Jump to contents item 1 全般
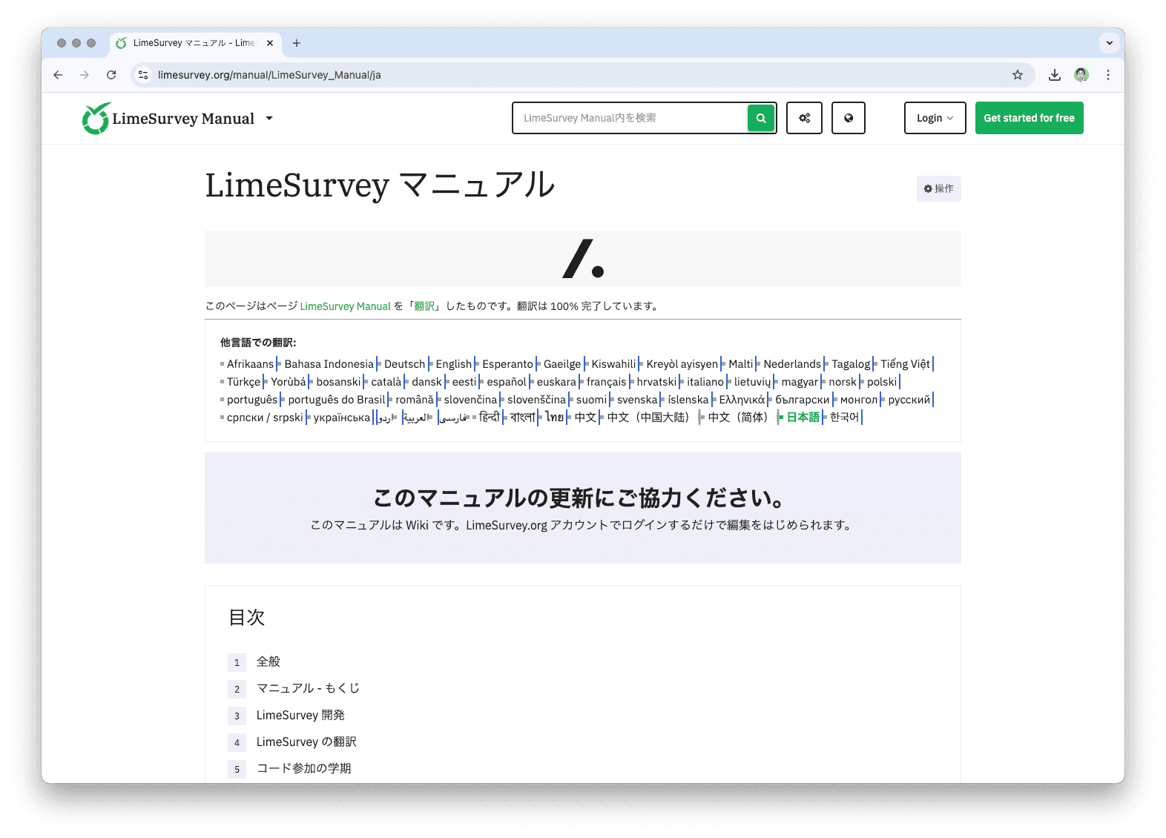Viewport: 1166px width, 838px height. tap(269, 662)
